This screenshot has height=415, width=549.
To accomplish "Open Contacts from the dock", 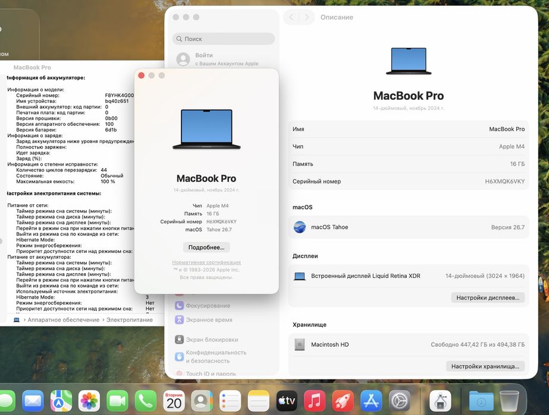I will 202,401.
